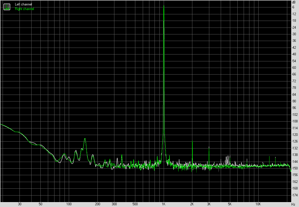This screenshot has height=207, width=299.
Task: Click the 300 Hz frequency axis label
Action: 114,204
